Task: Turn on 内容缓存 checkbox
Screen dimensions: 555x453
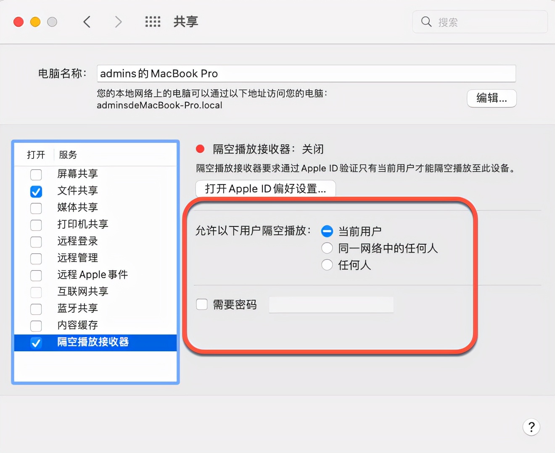Action: coord(36,326)
